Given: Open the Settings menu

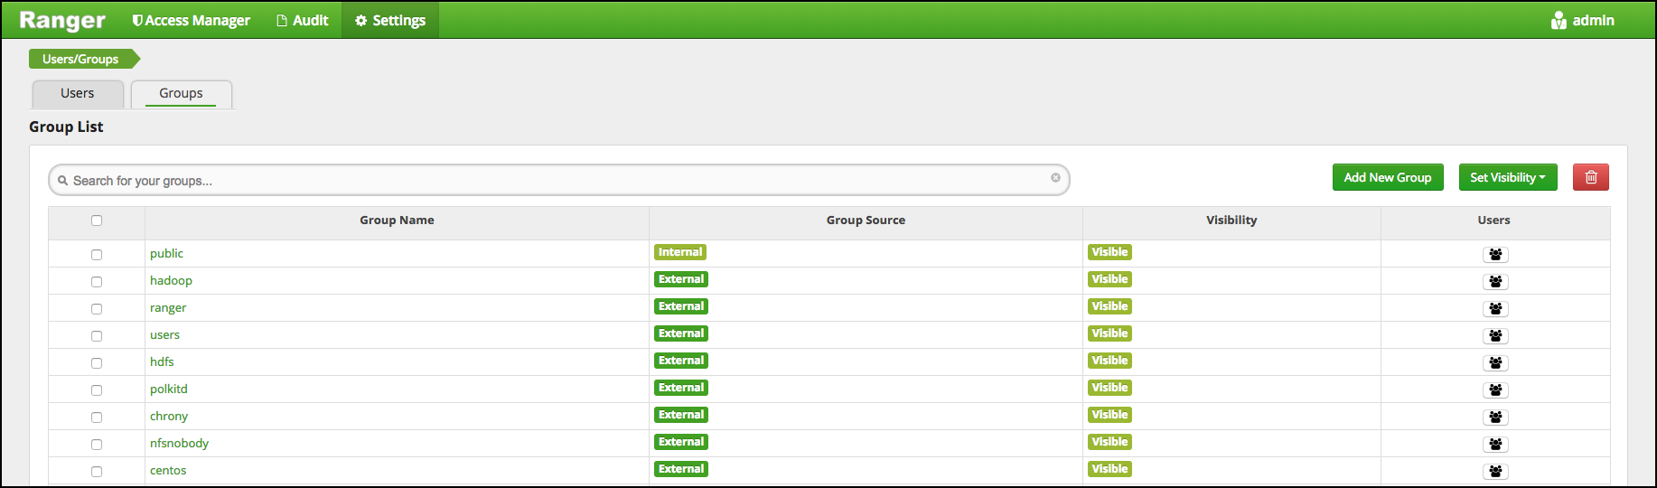Looking at the screenshot, I should click(390, 20).
